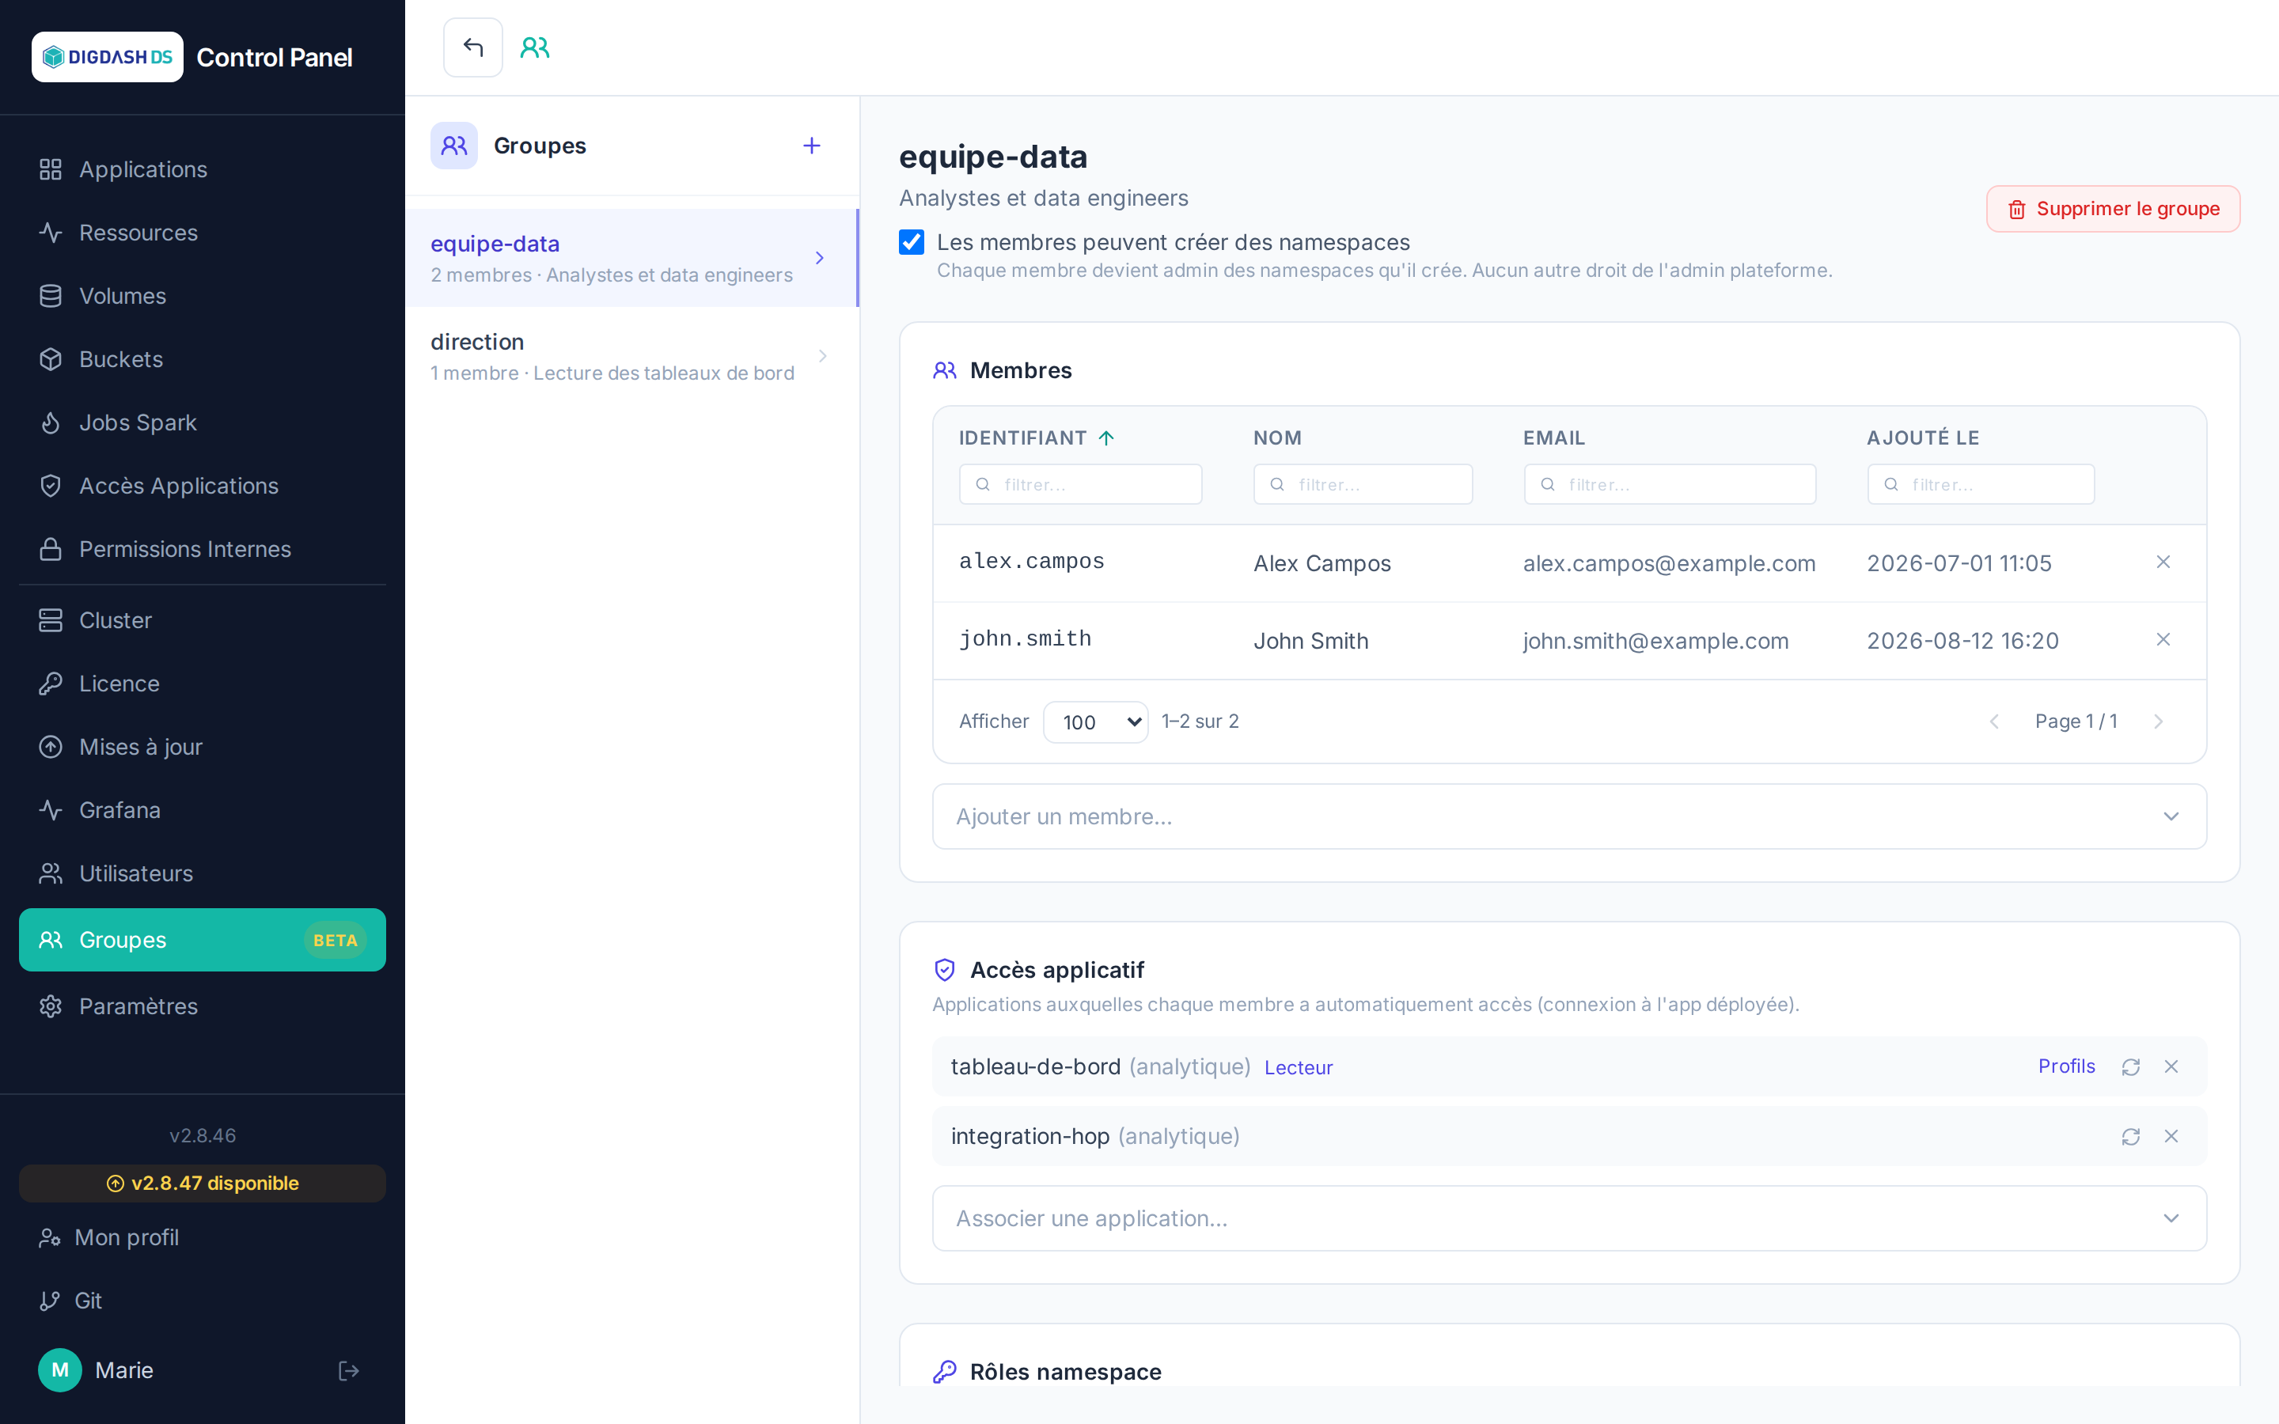The image size is (2279, 1424).
Task: Click the DigDash DS logo
Action: point(108,58)
